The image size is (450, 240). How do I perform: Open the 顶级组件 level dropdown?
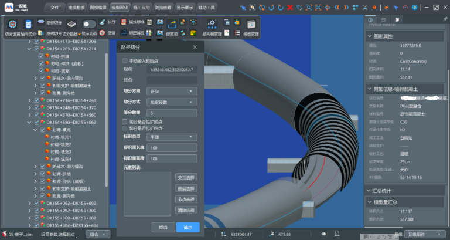tap(424, 234)
